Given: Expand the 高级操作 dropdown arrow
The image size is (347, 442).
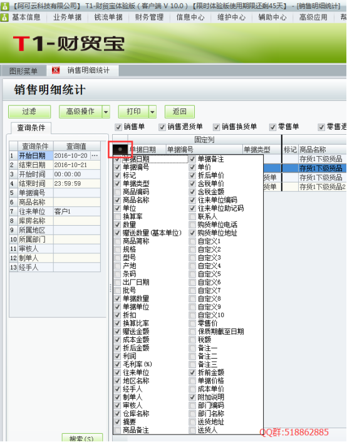Looking at the screenshot, I should point(106,112).
